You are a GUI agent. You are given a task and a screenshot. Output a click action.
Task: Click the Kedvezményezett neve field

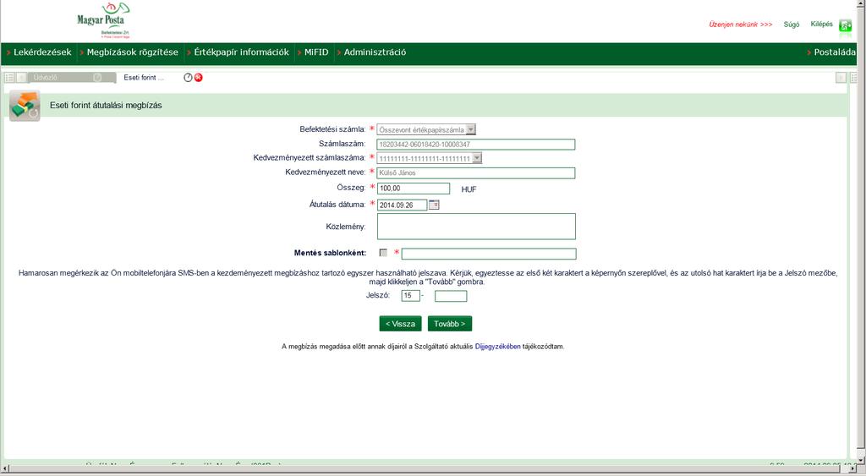pos(476,172)
